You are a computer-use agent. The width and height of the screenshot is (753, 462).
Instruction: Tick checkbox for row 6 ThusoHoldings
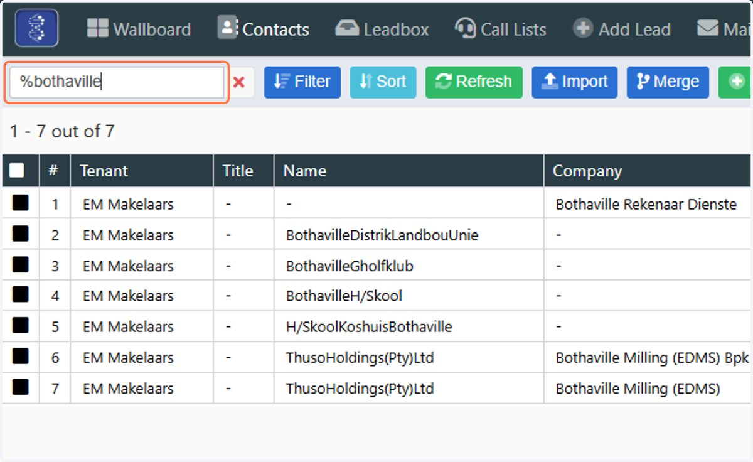[x=21, y=356]
